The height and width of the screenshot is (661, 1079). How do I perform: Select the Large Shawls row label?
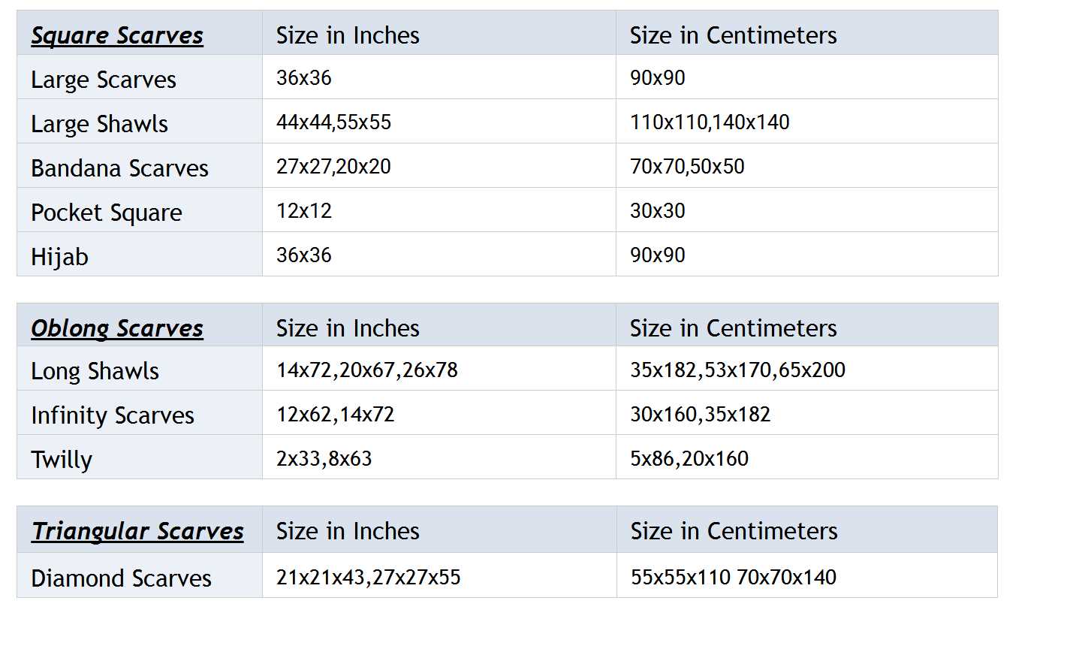click(99, 124)
